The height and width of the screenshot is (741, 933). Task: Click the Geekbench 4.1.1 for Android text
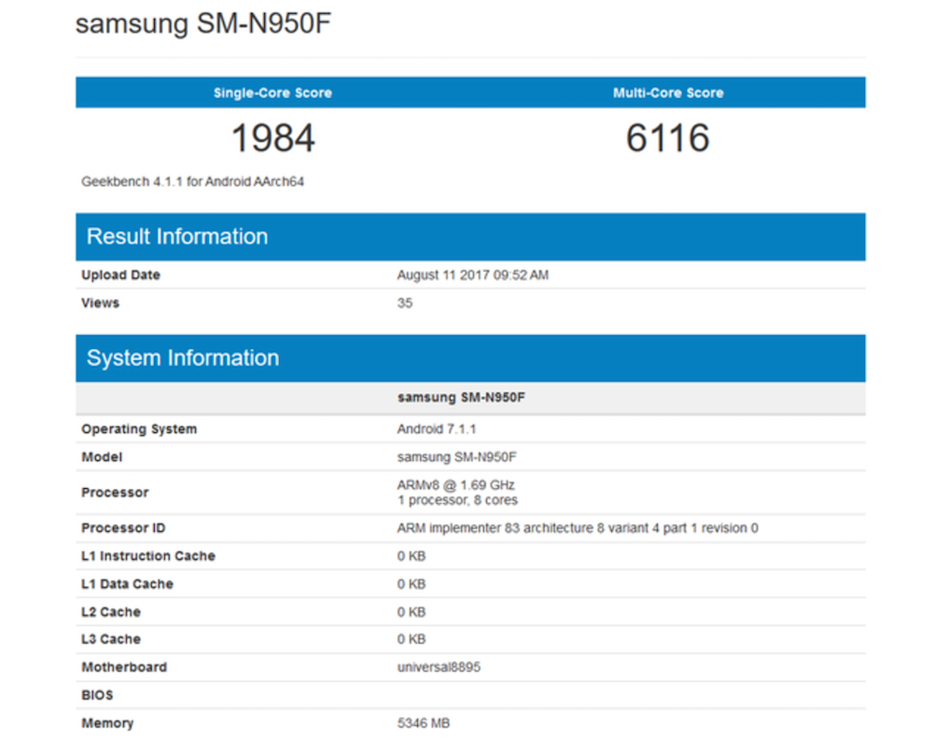192,182
